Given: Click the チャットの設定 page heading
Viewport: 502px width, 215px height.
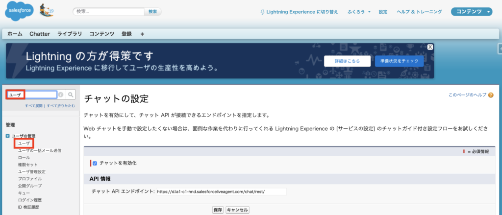Looking at the screenshot, I should (x=116, y=98).
